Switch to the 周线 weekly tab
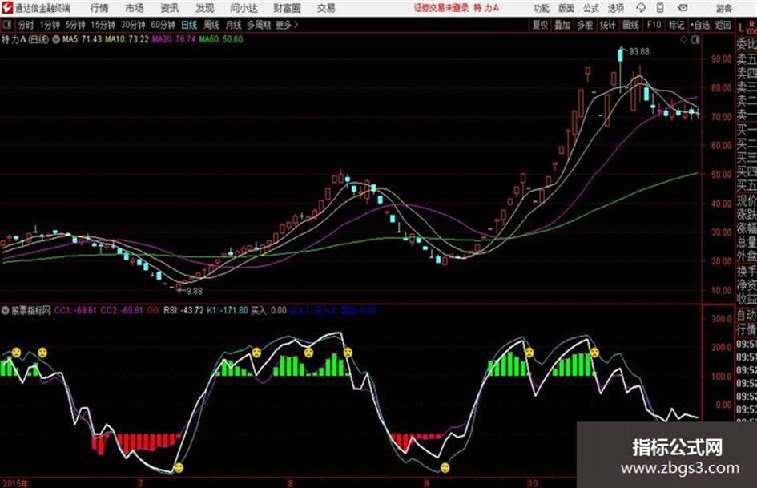 [x=211, y=25]
